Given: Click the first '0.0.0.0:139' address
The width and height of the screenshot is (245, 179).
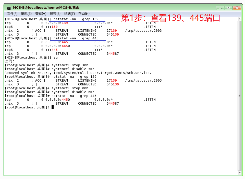Looking at the screenshot, I should [x=57, y=23].
